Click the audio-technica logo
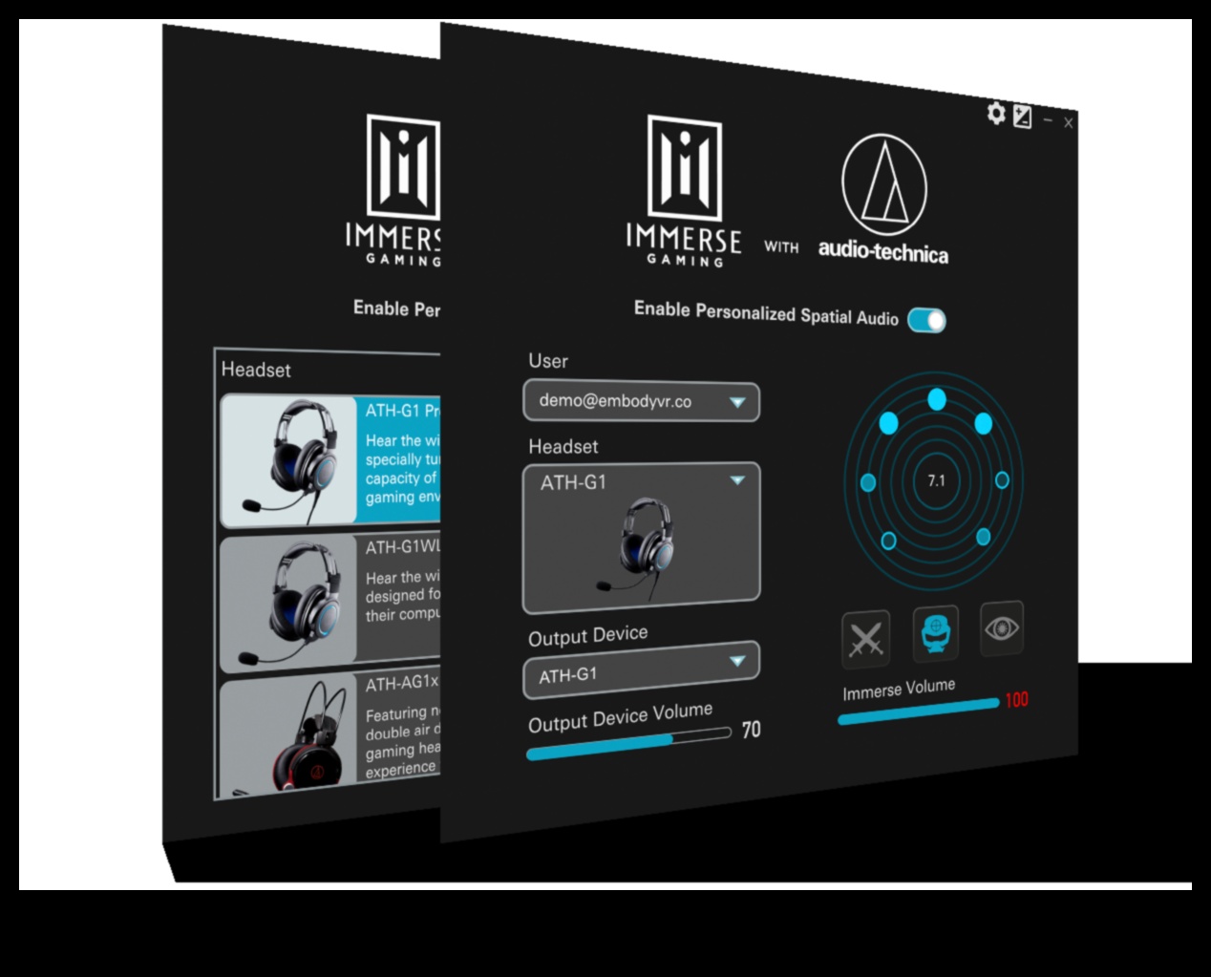 click(883, 191)
